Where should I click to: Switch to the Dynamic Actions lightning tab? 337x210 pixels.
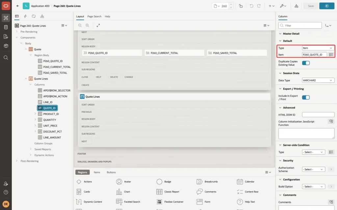coord(25,16)
